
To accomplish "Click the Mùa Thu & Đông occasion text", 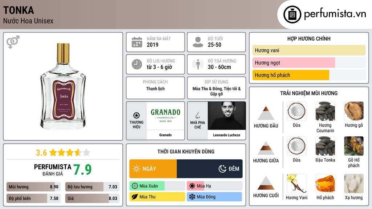I will 217,91.
